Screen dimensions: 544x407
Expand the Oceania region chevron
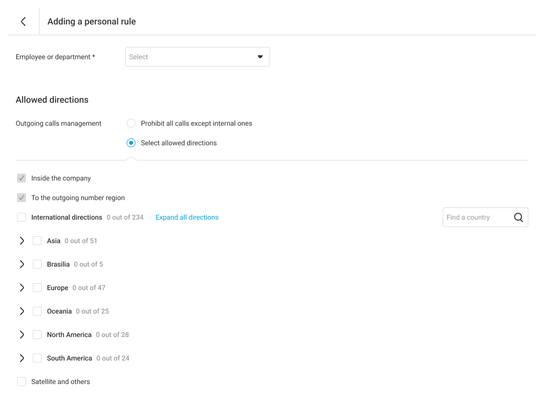tap(22, 311)
